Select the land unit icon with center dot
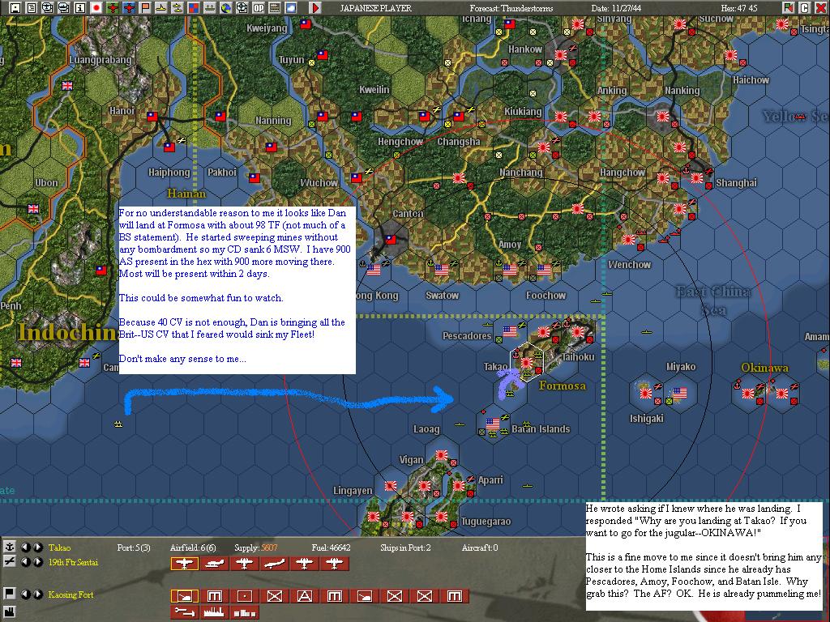The height and width of the screenshot is (622, 830). (x=245, y=597)
